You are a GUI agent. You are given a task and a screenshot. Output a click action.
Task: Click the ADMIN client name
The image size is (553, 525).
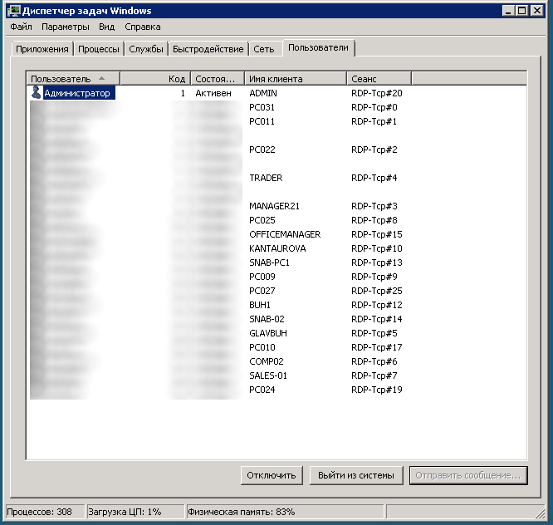click(263, 93)
